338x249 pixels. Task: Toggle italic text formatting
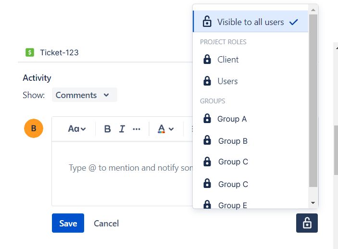coord(122,129)
